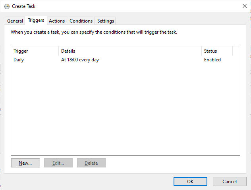Confirm the task with OK
The image size is (251, 190).
coord(190,181)
